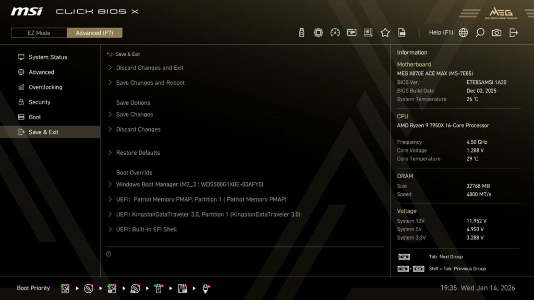Screen dimensions: 534x300
Task: Click System 3.3V value 3.288 V
Action: 475,238
